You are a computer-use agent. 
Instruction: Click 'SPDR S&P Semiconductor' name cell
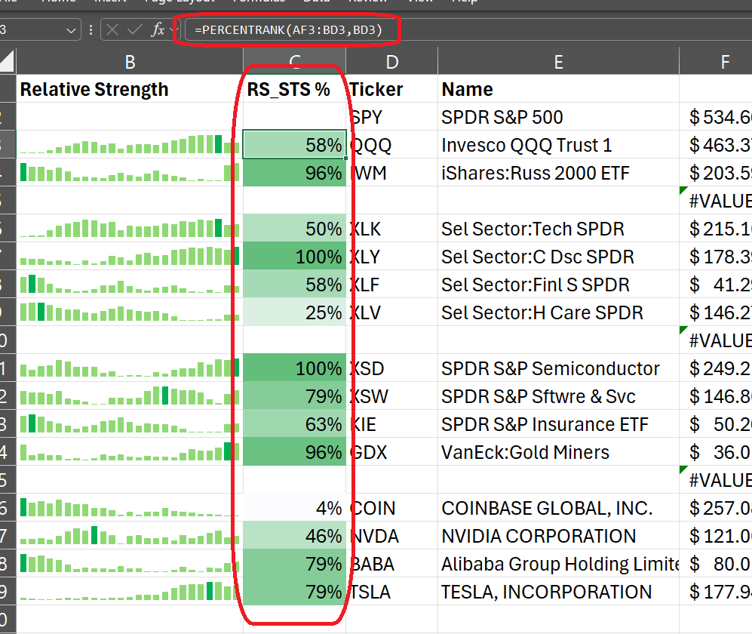(x=558, y=368)
